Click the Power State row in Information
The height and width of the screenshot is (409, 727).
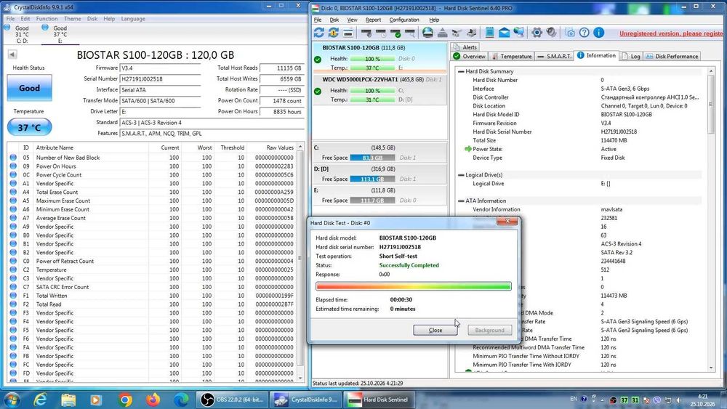click(x=585, y=149)
